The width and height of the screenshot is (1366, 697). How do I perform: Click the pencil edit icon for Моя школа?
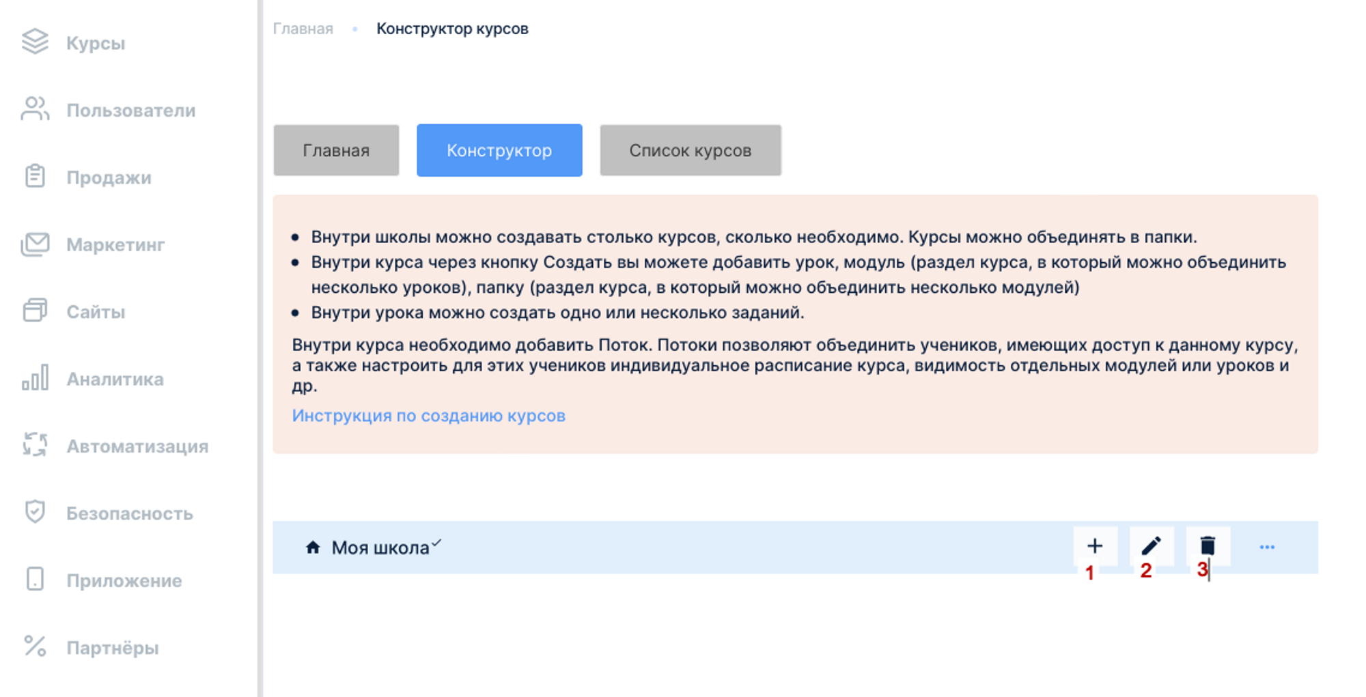point(1151,546)
